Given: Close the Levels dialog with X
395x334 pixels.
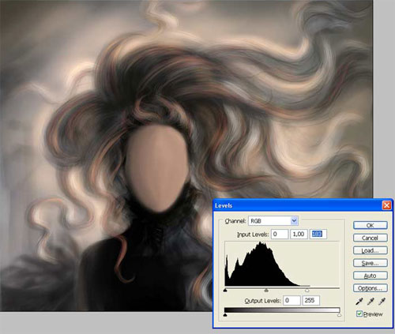Looking at the screenshot, I should click(386, 205).
